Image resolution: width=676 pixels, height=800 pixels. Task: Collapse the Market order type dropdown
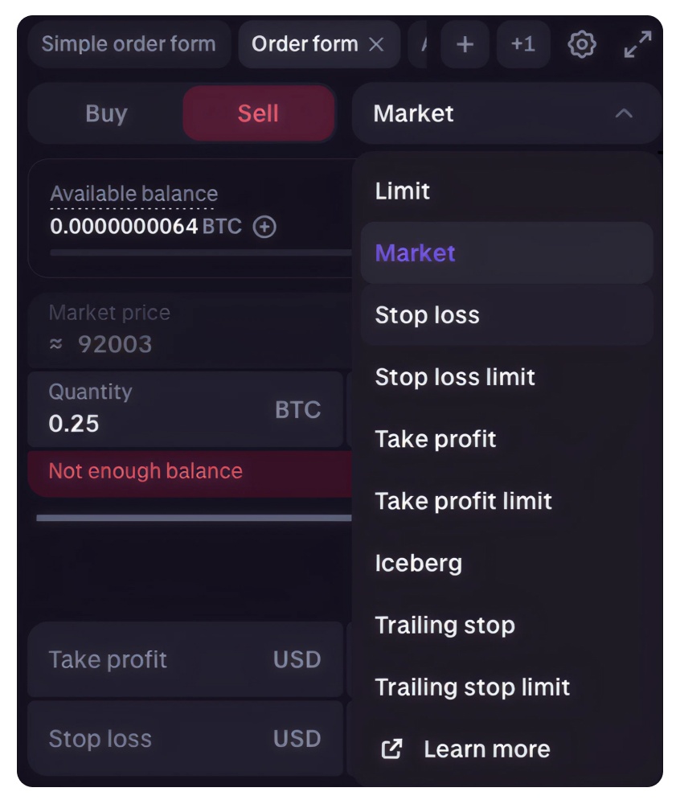pos(624,113)
